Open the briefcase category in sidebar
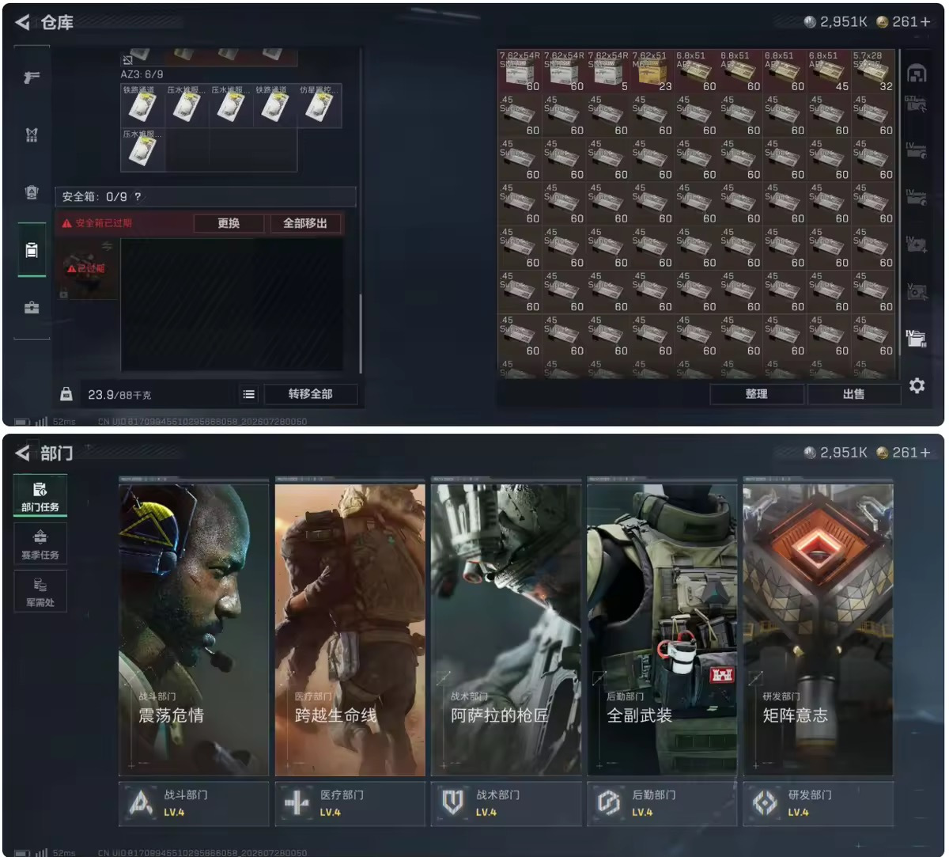 (x=32, y=308)
